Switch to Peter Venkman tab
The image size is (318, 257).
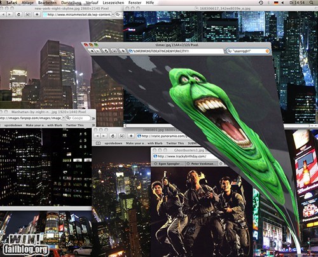tap(202, 164)
